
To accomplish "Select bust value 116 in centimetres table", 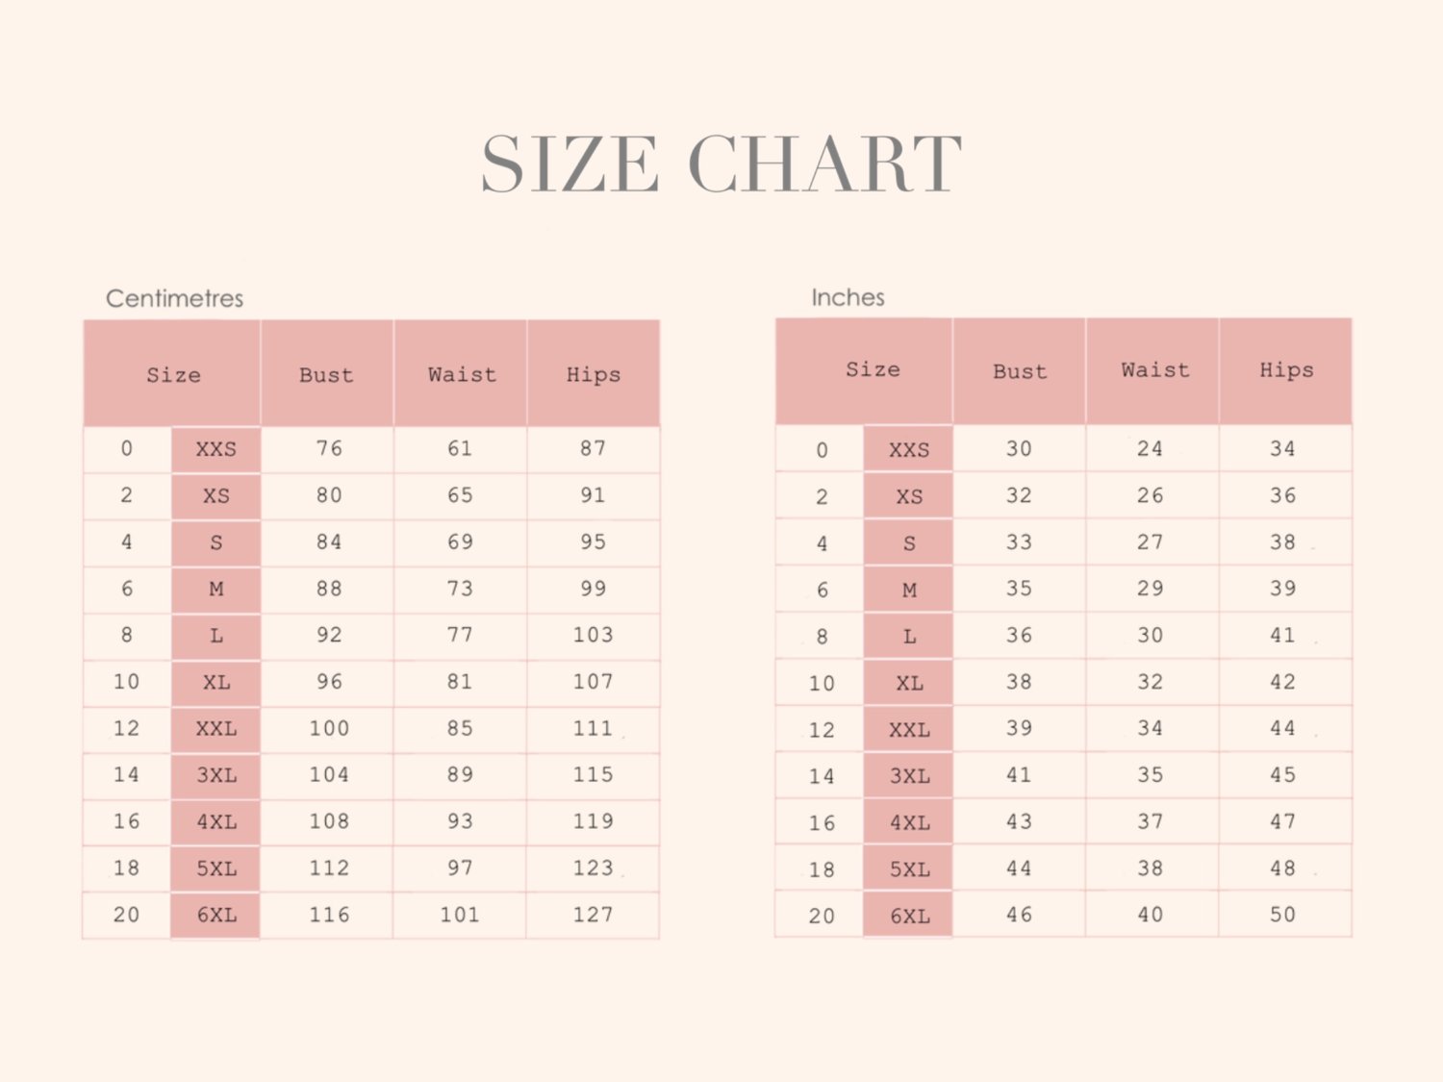I will tap(328, 915).
